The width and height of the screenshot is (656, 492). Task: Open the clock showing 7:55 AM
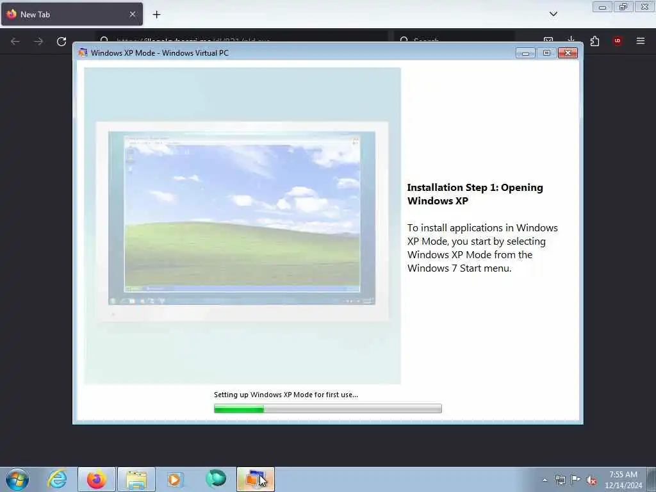tap(623, 480)
